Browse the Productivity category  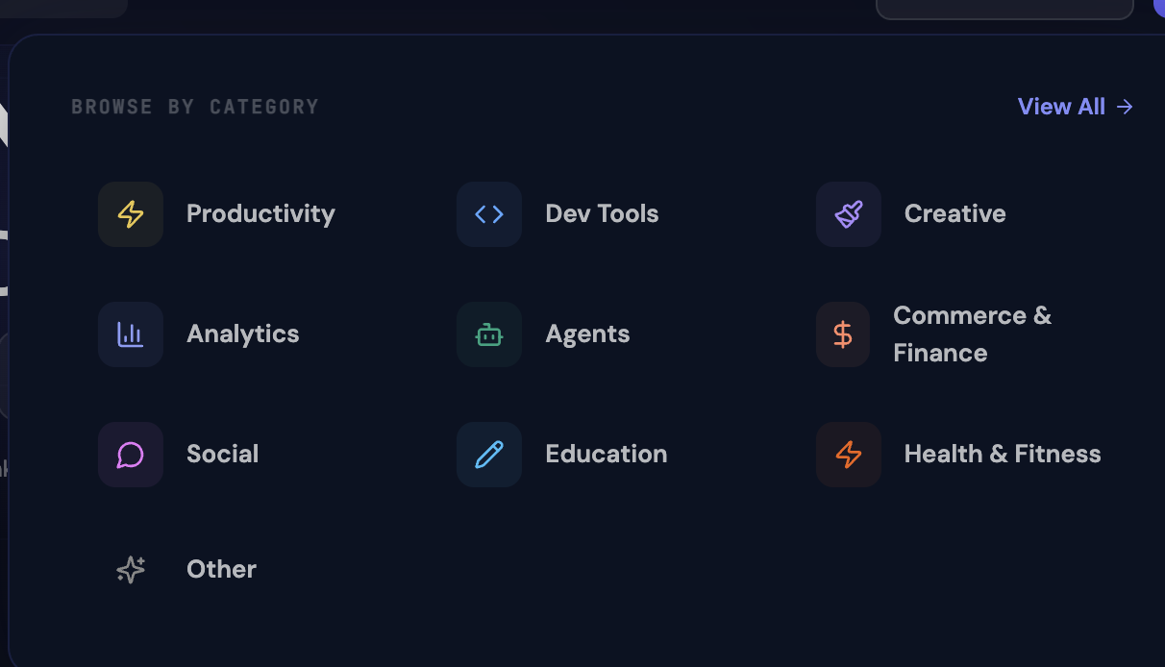point(260,213)
